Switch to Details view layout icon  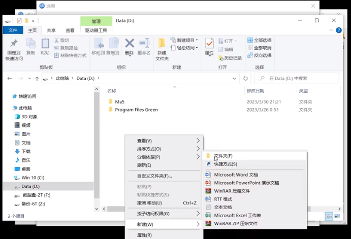click(x=329, y=216)
